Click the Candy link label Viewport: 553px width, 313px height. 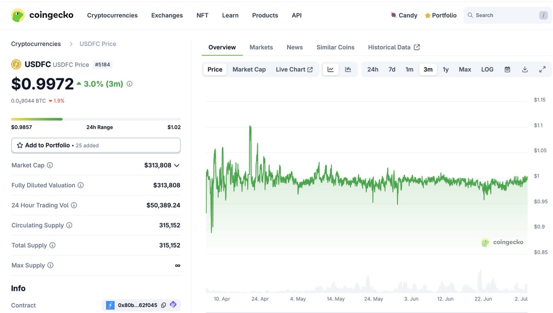tap(408, 15)
